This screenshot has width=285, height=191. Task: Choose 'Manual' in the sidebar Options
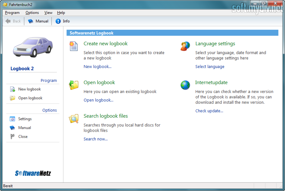click(x=24, y=128)
